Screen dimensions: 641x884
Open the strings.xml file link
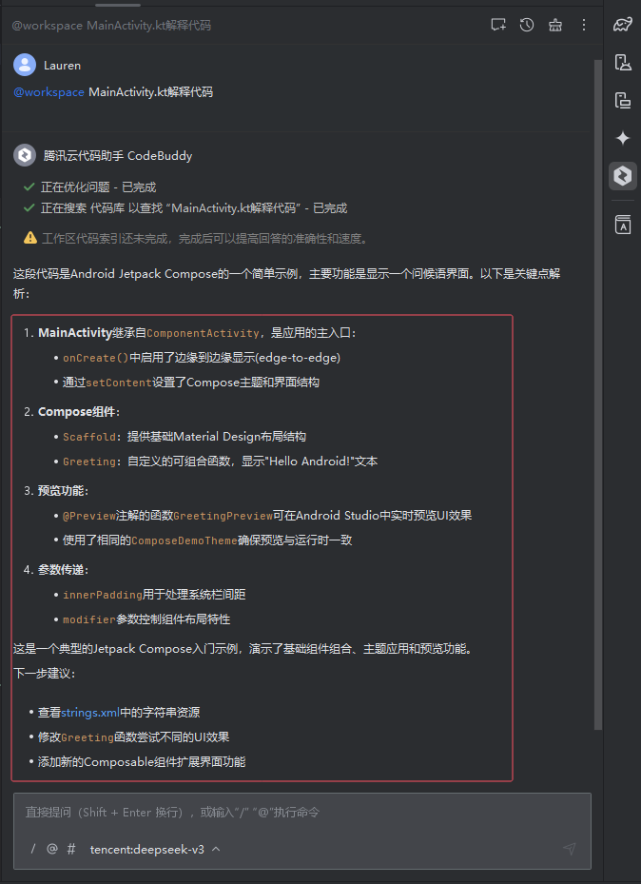point(90,713)
